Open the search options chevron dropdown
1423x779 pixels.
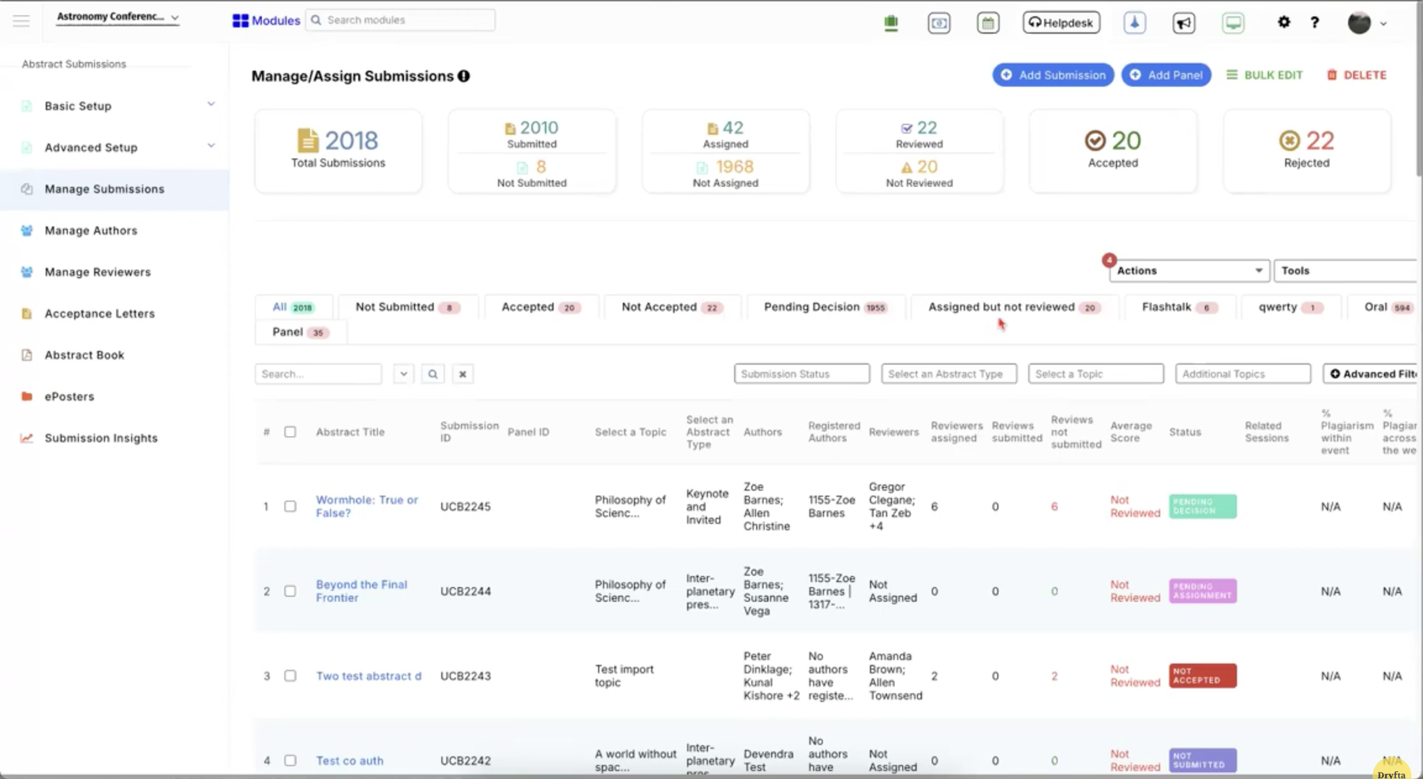coord(404,374)
